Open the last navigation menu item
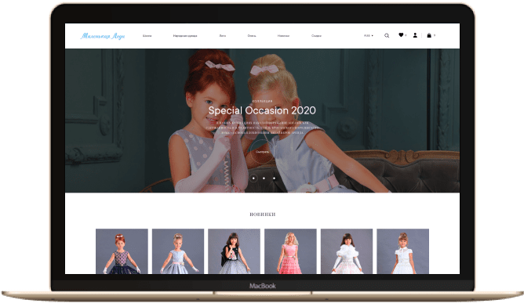The height and width of the screenshot is (303, 524). pyautogui.click(x=316, y=36)
